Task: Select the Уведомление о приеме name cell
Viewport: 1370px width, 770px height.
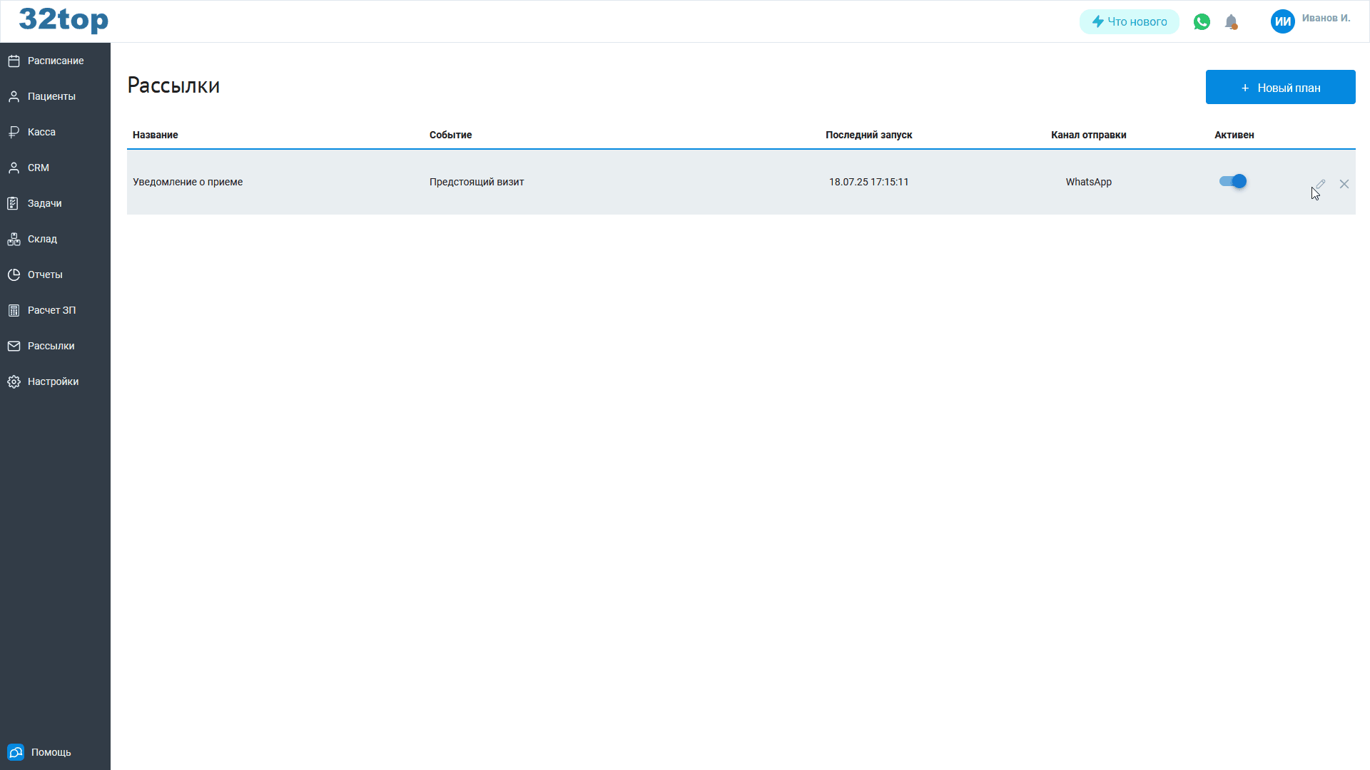Action: (x=188, y=182)
